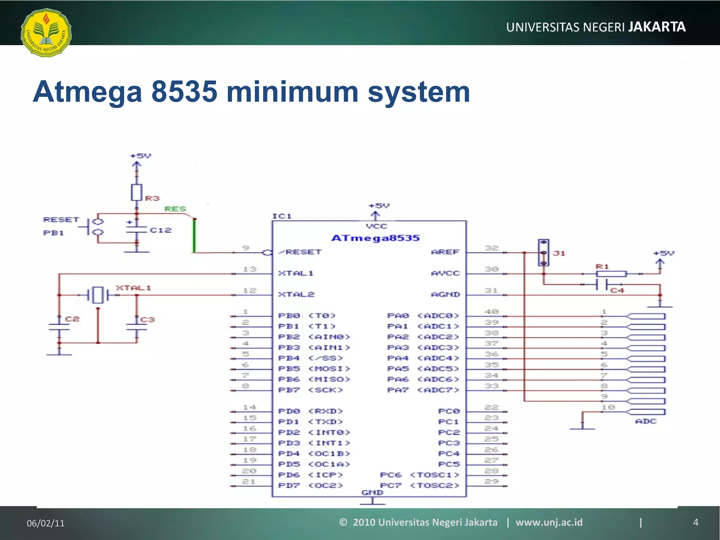
Task: Click the 'PD2 (INT0)' pin label
Action: click(x=314, y=432)
